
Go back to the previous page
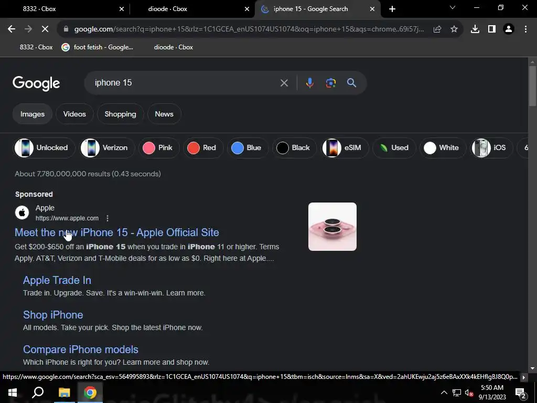pyautogui.click(x=12, y=29)
